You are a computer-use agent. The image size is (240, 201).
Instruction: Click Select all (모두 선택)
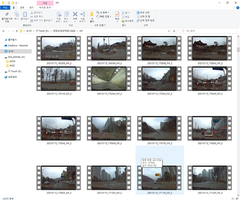click(x=143, y=13)
